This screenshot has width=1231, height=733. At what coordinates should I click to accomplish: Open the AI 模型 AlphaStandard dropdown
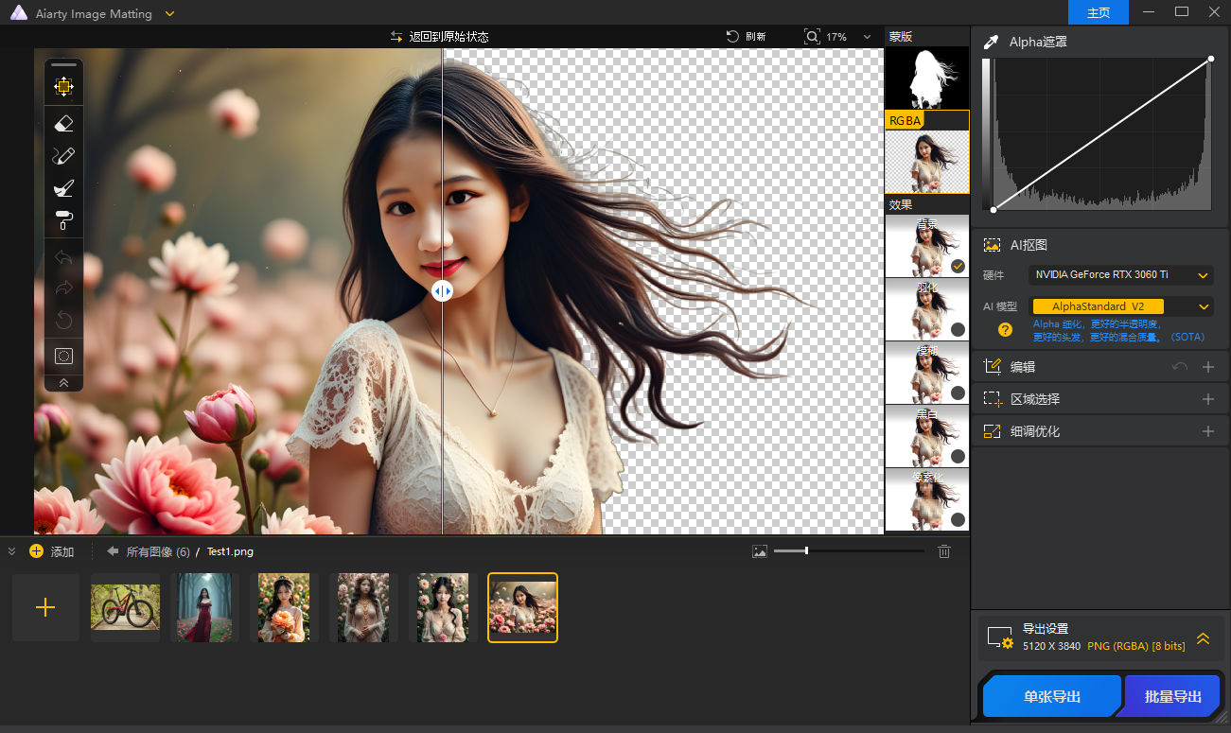[x=1120, y=306]
